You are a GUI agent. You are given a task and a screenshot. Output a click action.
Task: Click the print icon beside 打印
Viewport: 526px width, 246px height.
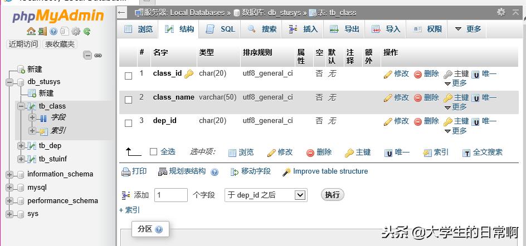click(x=126, y=173)
